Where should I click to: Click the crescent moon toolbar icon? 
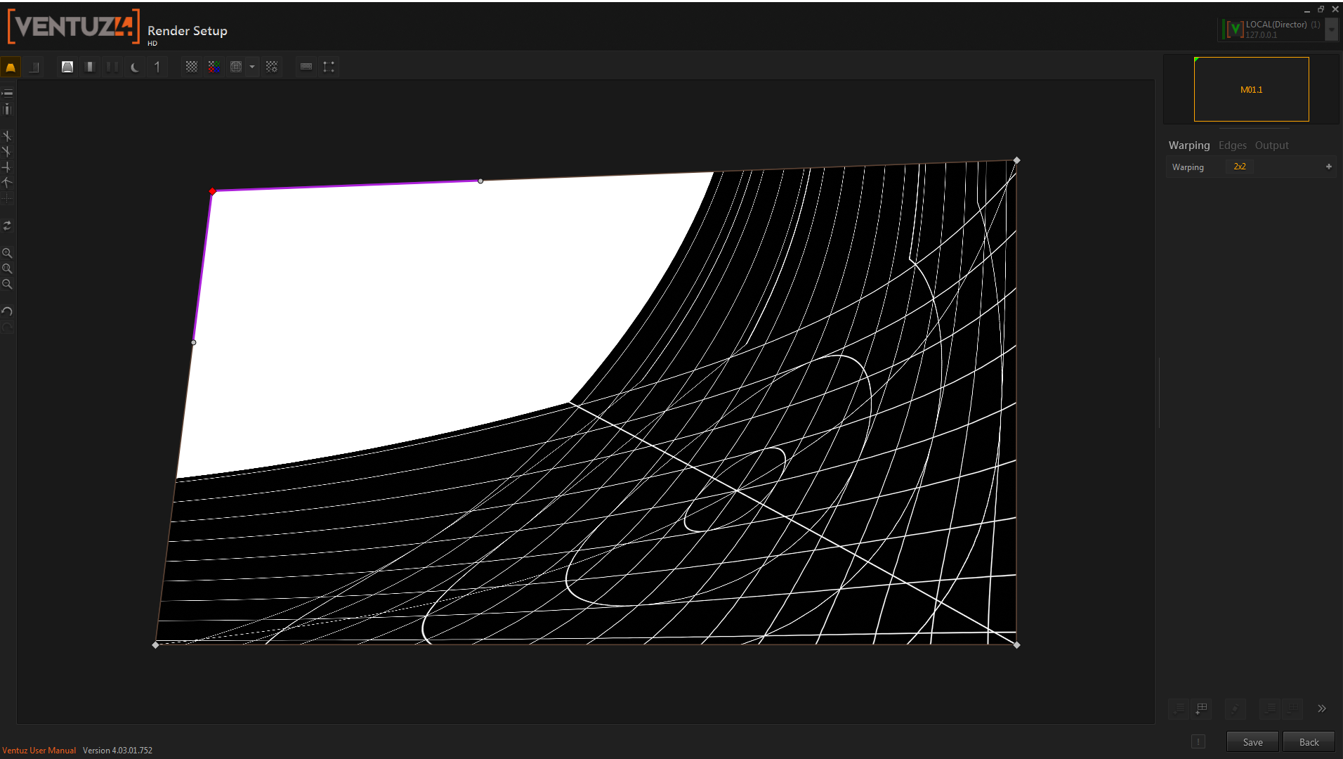(135, 67)
